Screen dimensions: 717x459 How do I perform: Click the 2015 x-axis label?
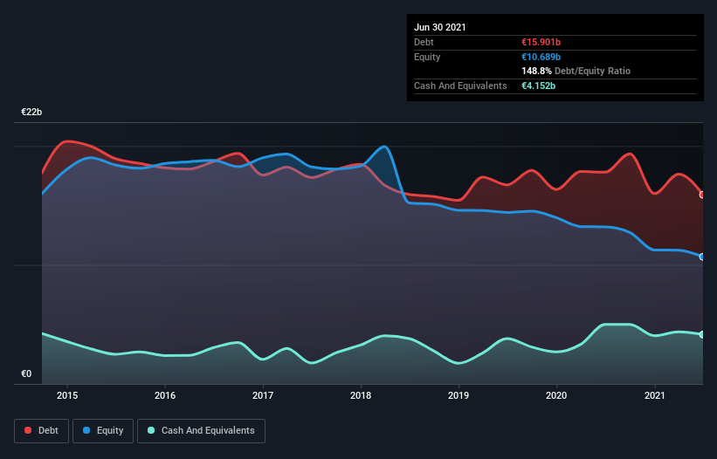click(67, 395)
